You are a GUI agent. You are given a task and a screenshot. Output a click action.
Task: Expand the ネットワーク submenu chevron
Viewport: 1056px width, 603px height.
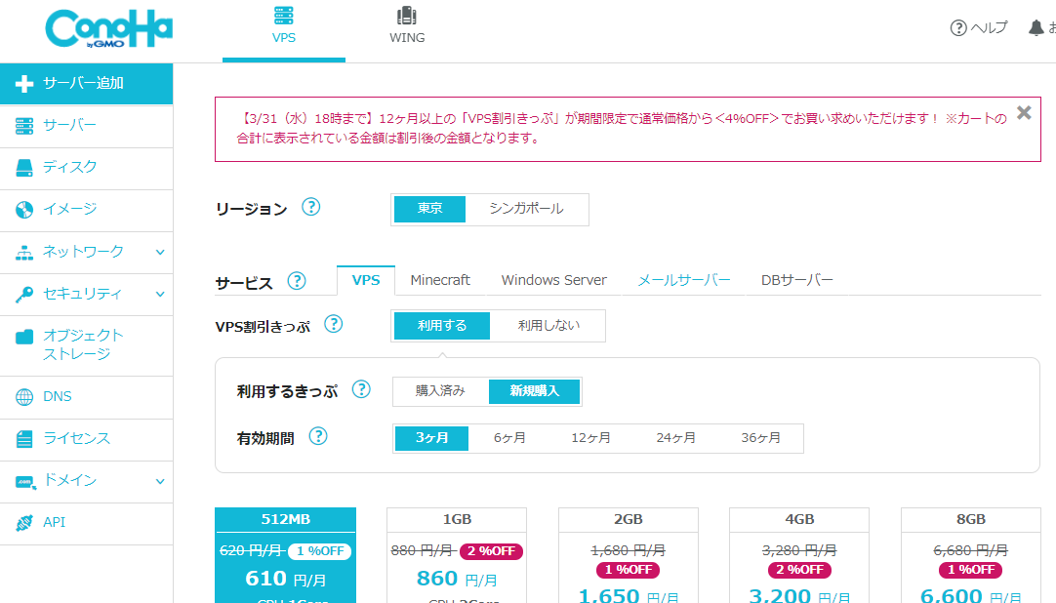(160, 253)
